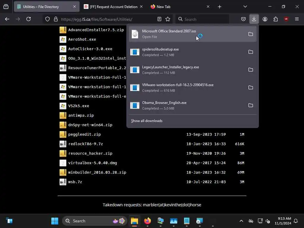304x228 pixels.
Task: Close the downloads panel via toolbar button
Action: [254, 19]
